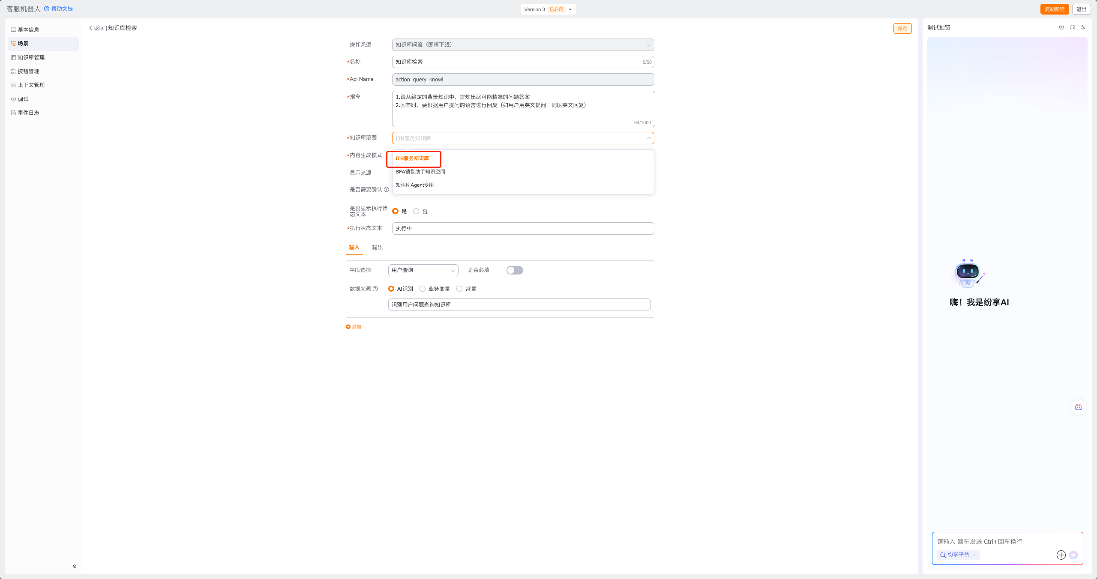Viewport: 1097px width, 579px height.
Task: Expand the 用户查询 field selection dropdown
Action: [423, 270]
